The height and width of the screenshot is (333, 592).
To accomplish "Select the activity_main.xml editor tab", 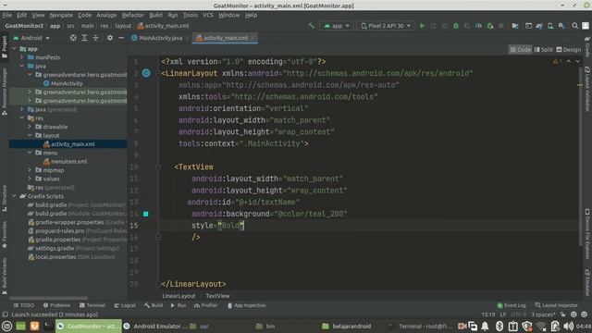I will [225, 38].
